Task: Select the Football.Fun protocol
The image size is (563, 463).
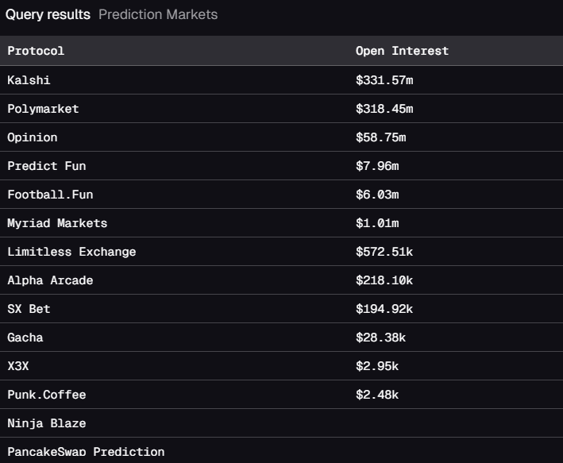Action: 50,195
